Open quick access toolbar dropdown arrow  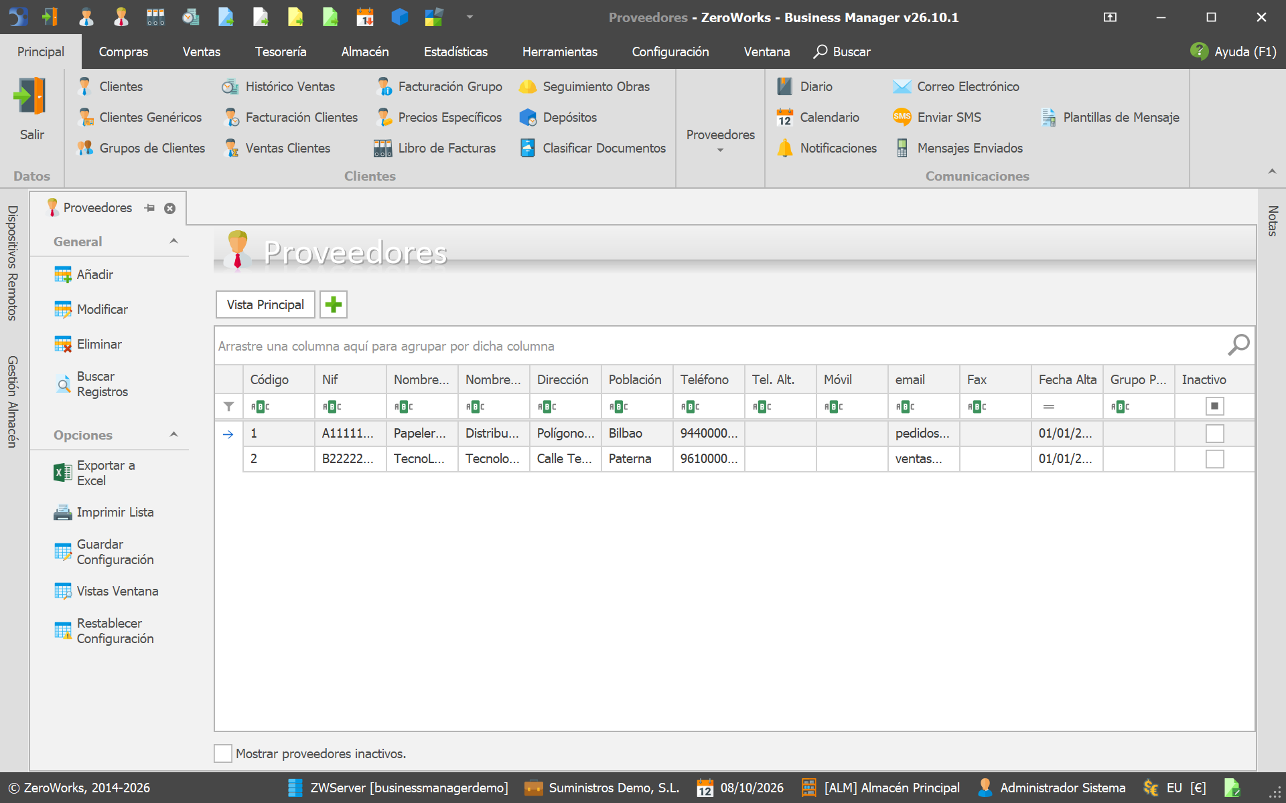point(470,17)
